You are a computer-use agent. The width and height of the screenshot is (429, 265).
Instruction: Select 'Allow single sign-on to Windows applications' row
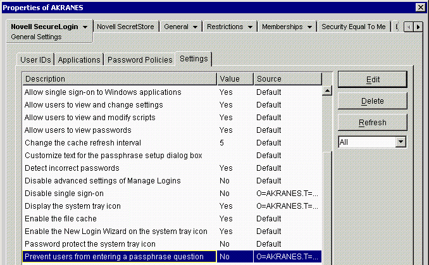click(172, 92)
